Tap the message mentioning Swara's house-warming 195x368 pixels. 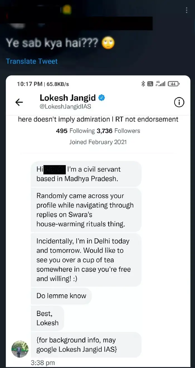coord(85,210)
